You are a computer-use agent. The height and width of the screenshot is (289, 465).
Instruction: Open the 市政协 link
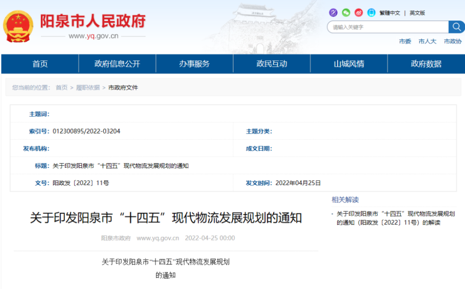pyautogui.click(x=452, y=41)
